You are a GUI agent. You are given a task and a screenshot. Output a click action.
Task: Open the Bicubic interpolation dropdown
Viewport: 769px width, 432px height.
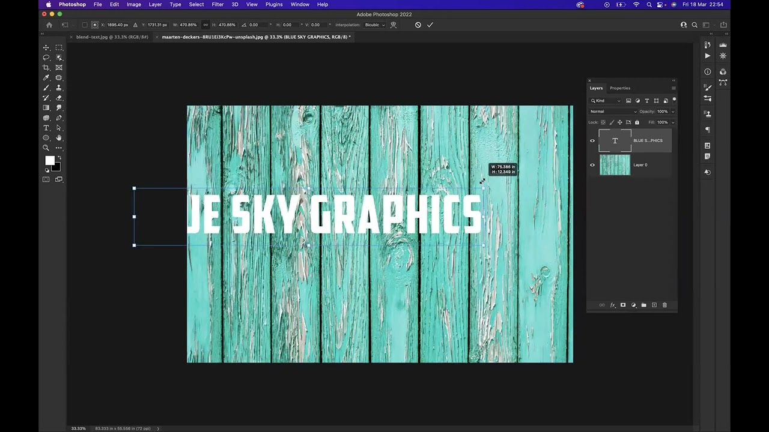coord(375,25)
